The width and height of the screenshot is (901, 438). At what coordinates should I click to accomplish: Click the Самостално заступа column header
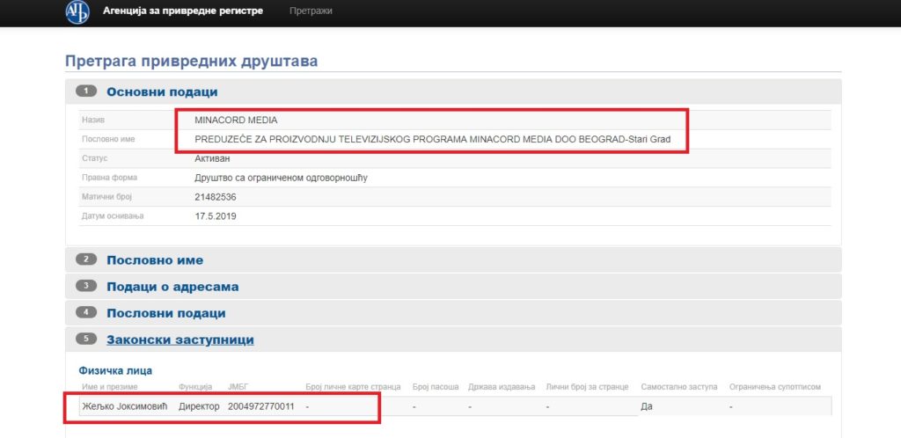[x=679, y=388]
